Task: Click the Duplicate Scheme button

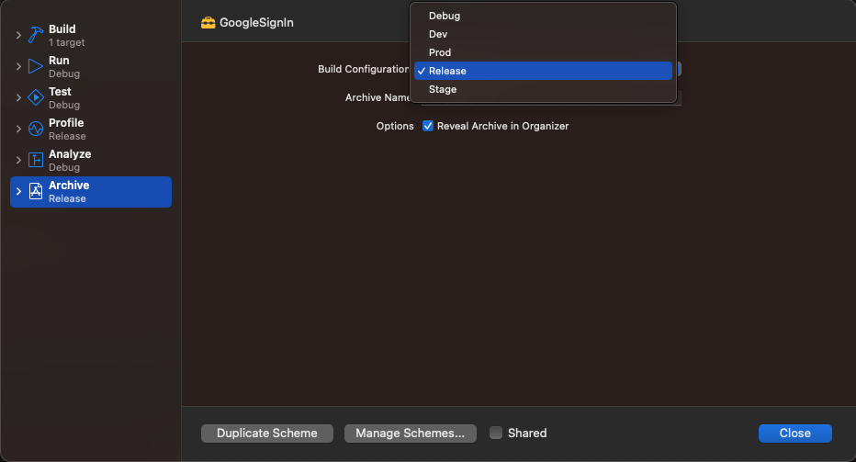Action: tap(267, 433)
